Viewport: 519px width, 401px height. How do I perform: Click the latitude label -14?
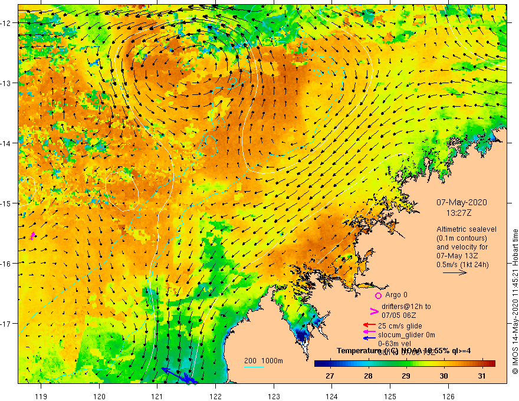[6, 143]
